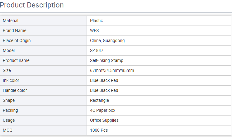
Task: Click Blue Black Red in Ink color row
Action: click(x=104, y=80)
